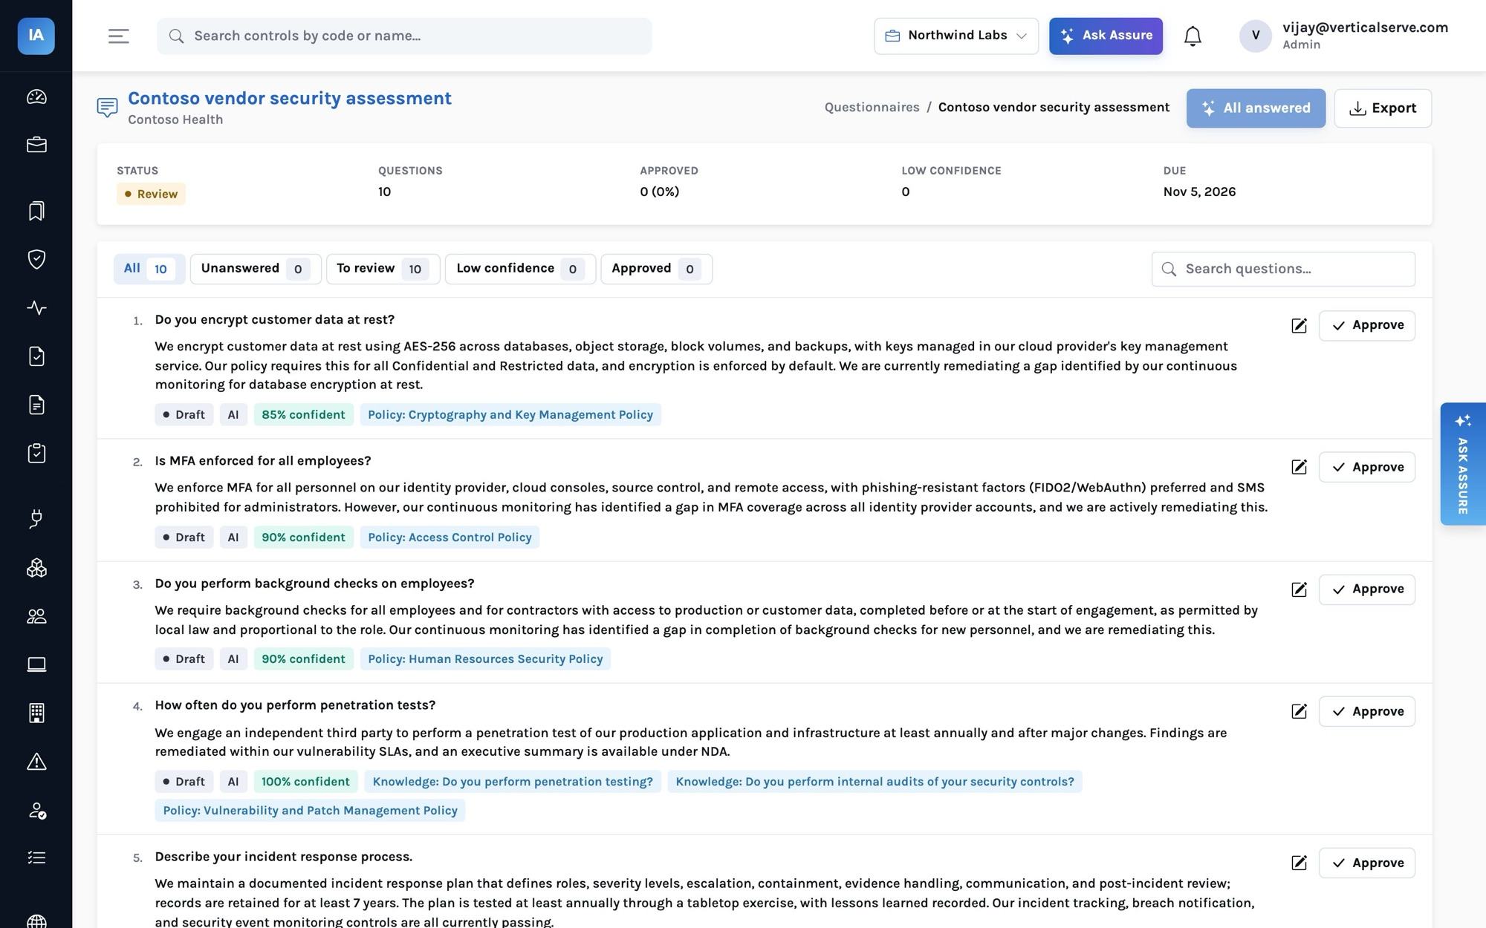The height and width of the screenshot is (928, 1486).
Task: Open the notifications bell
Action: pyautogui.click(x=1193, y=36)
